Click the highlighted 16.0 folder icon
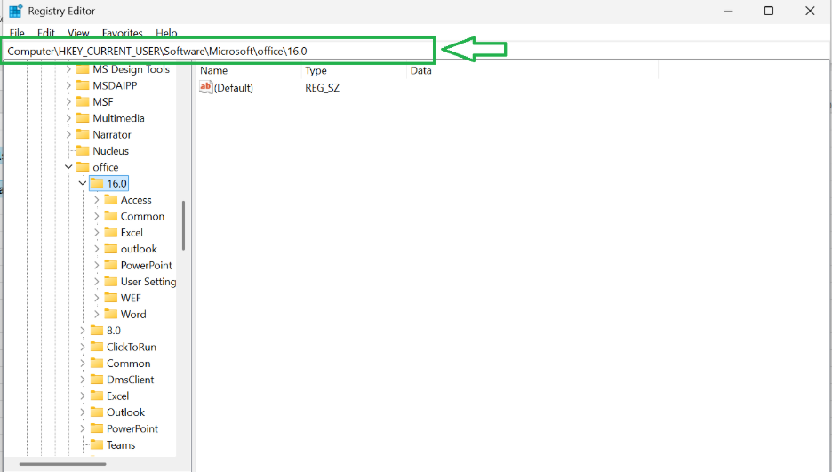 [97, 183]
